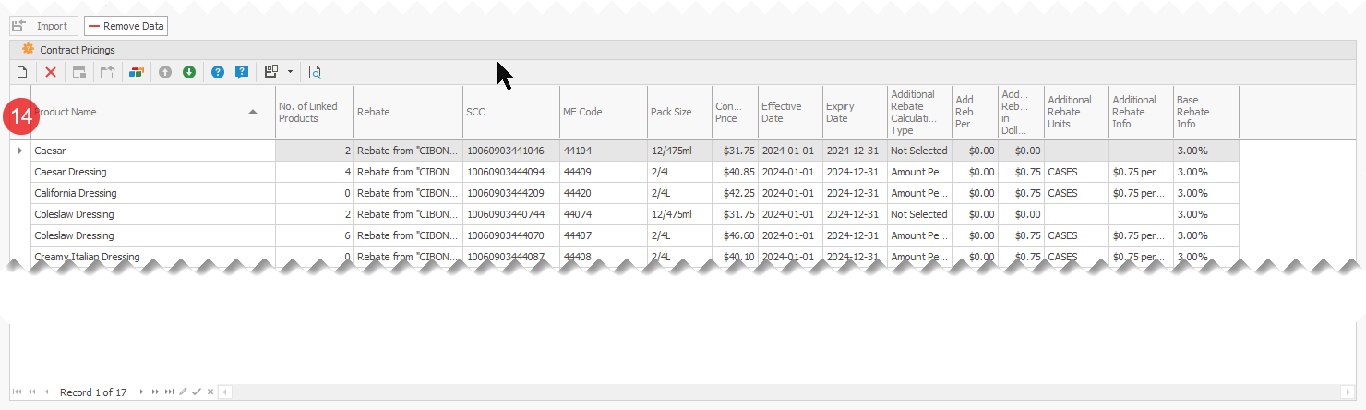
Task: Click the Remove Data button
Action: (126, 26)
